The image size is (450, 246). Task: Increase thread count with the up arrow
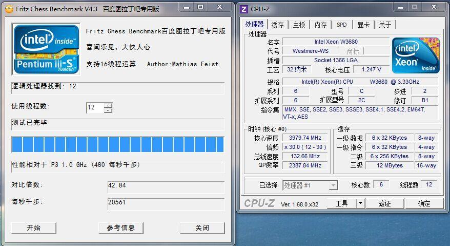(x=108, y=105)
